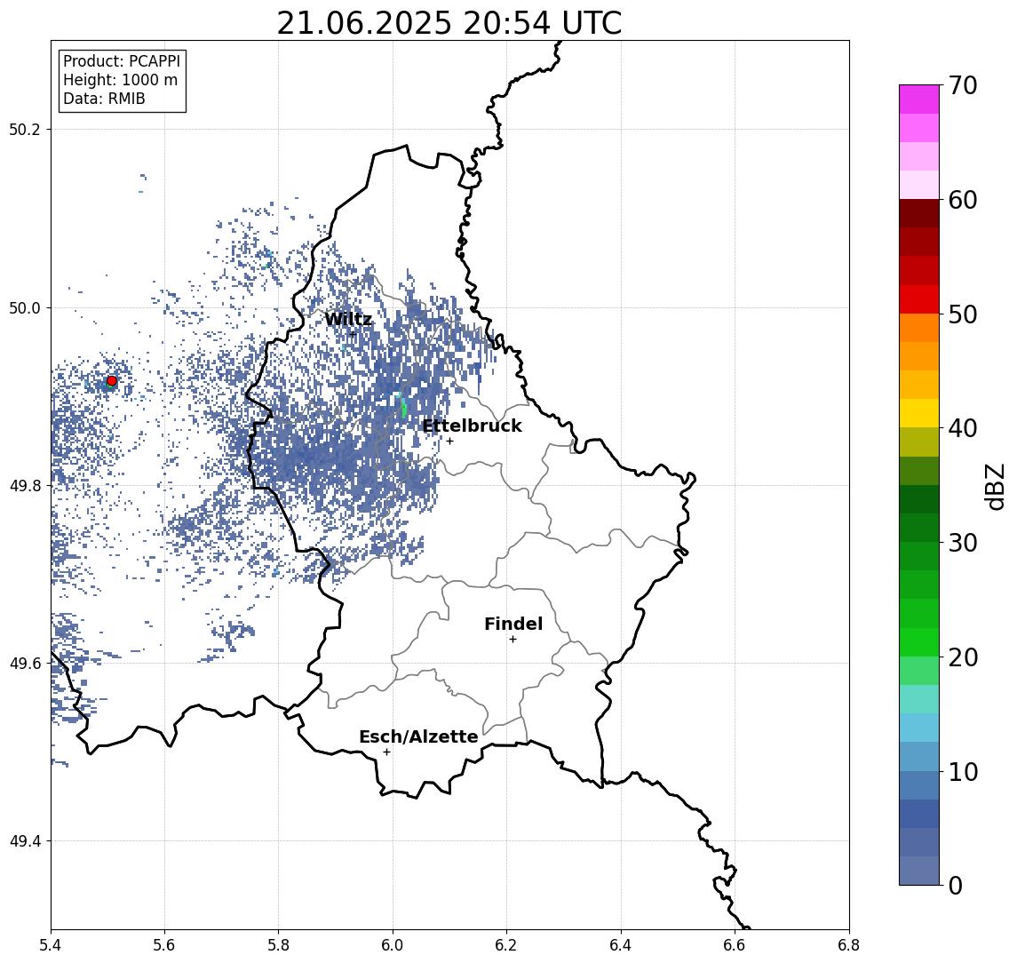Screen dimensions: 1017x963
Task: Click the 49.8 latitude tick label
Action: coord(25,485)
